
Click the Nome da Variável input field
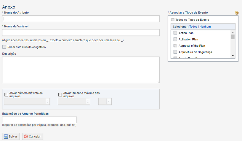pos(81,33)
